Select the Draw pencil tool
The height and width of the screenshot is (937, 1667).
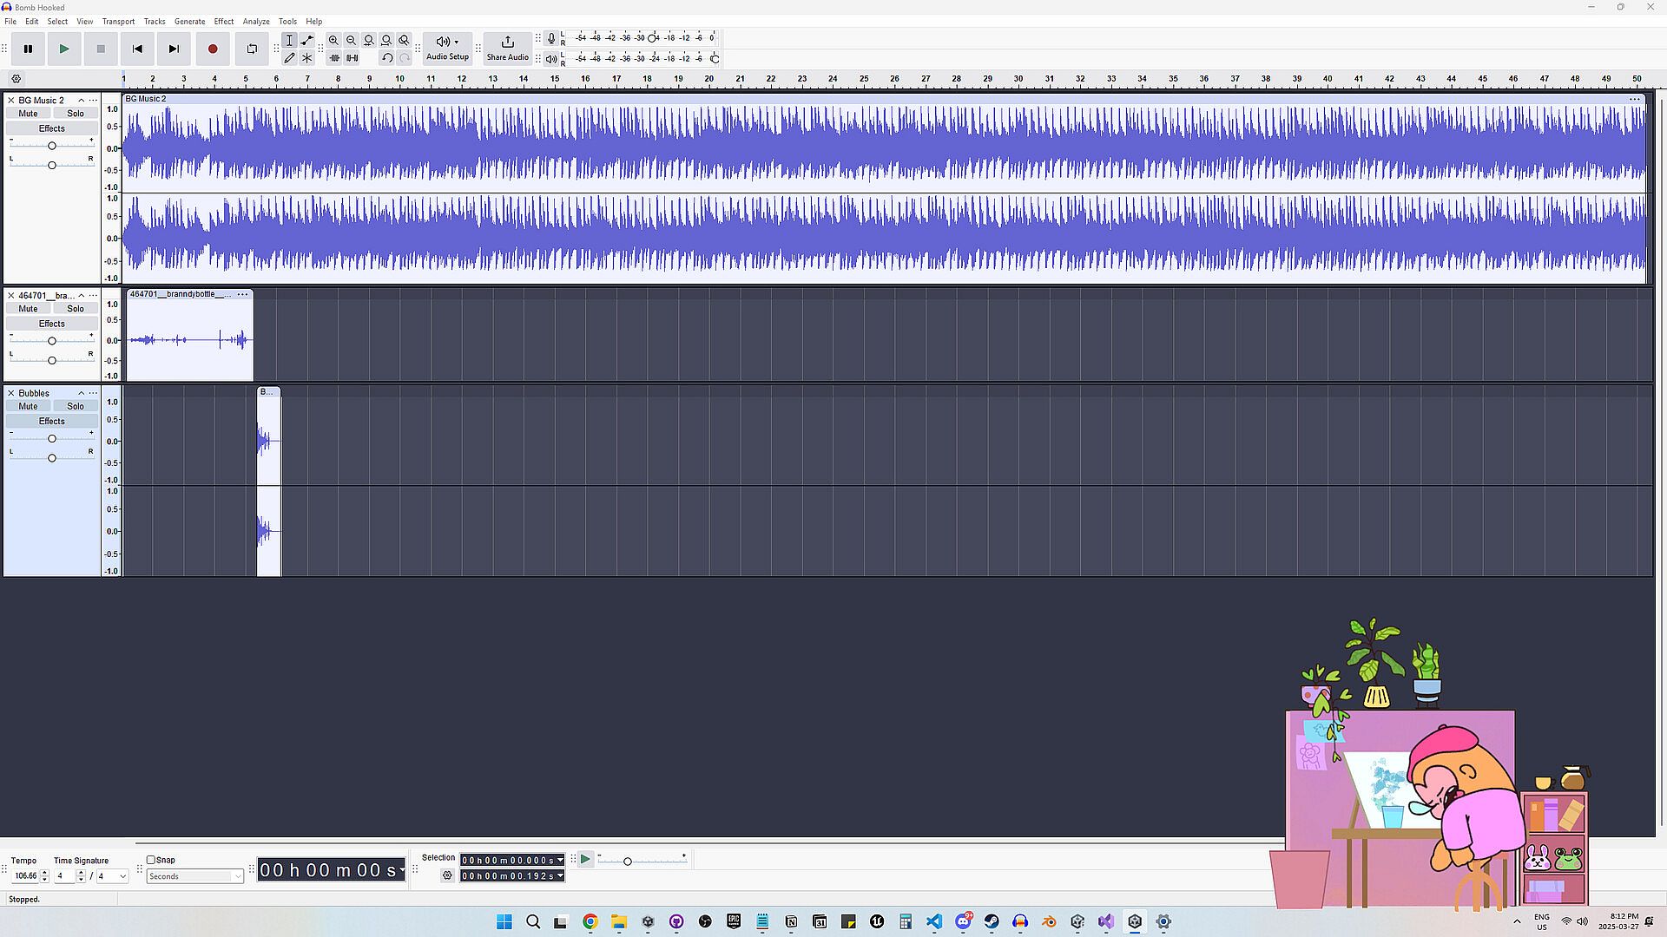(x=289, y=58)
